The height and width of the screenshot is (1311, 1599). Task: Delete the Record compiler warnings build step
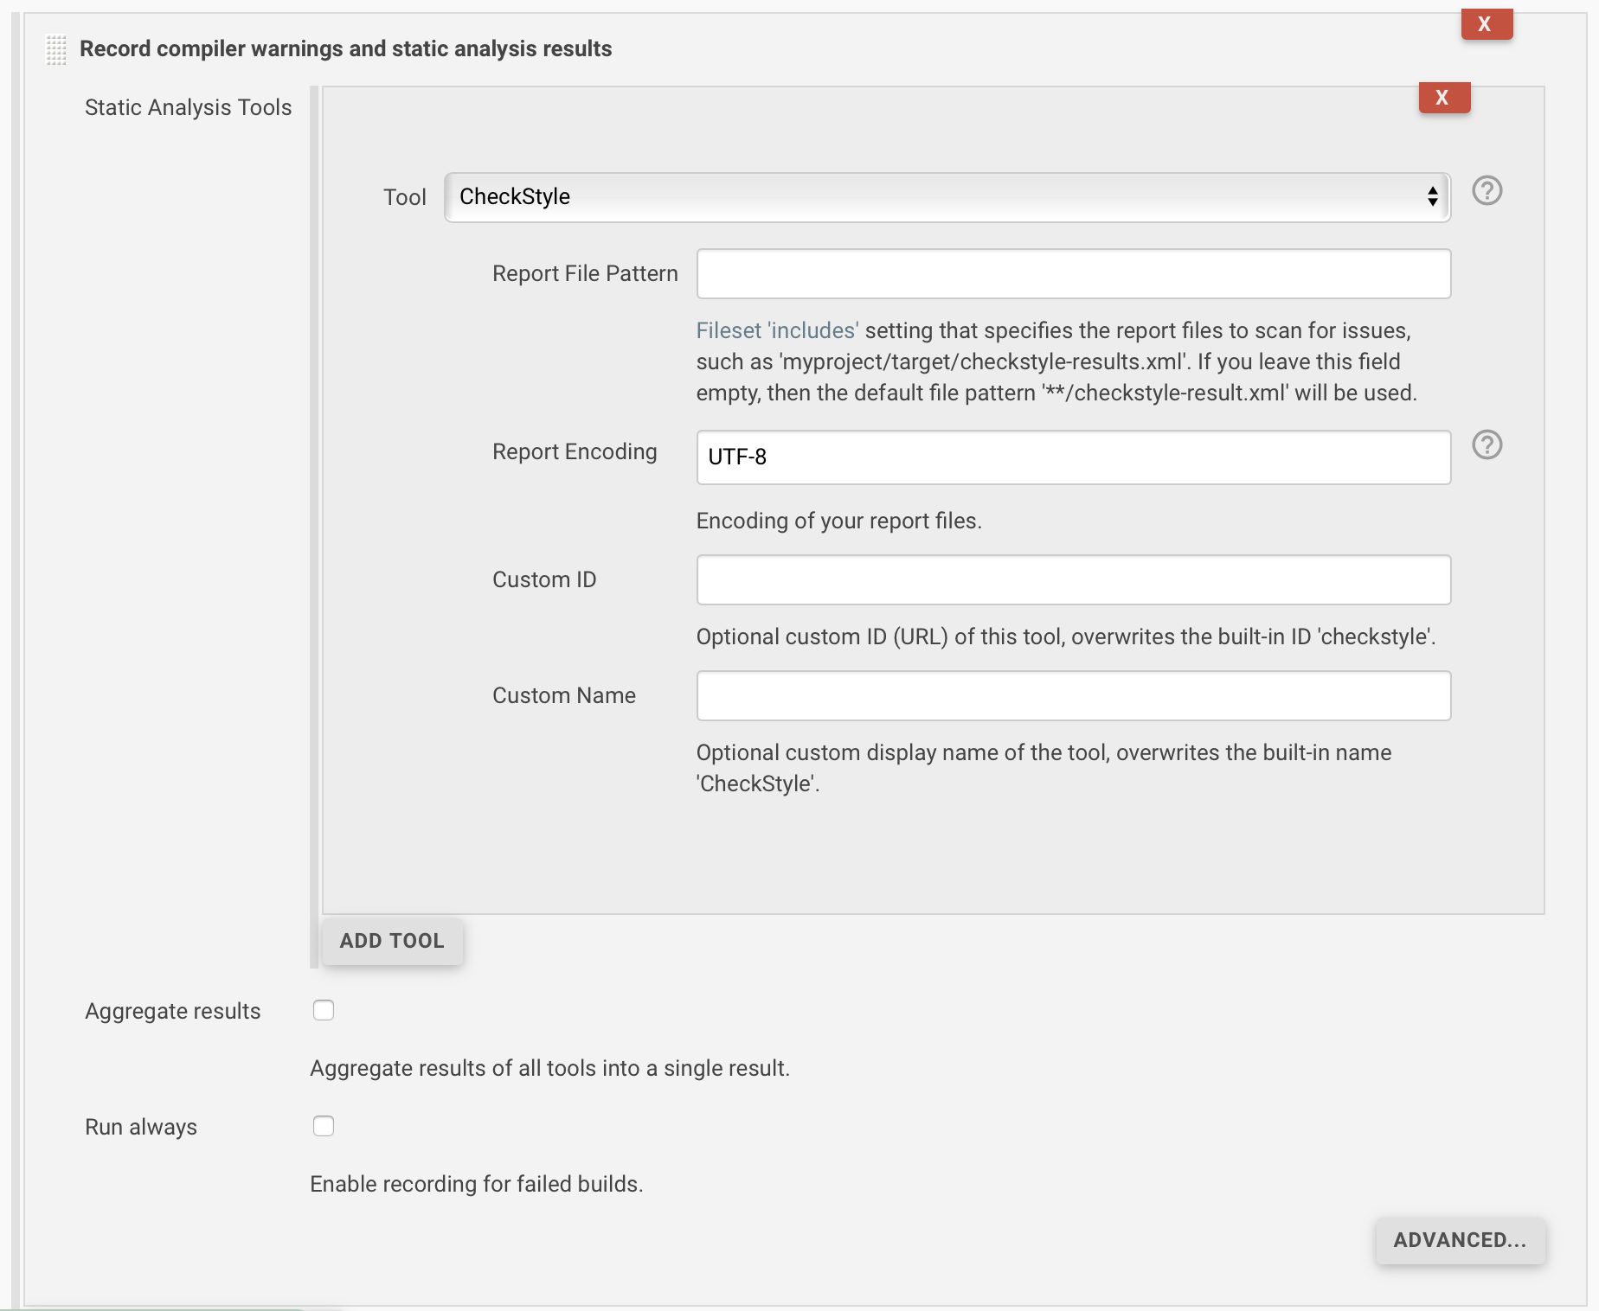[x=1486, y=24]
